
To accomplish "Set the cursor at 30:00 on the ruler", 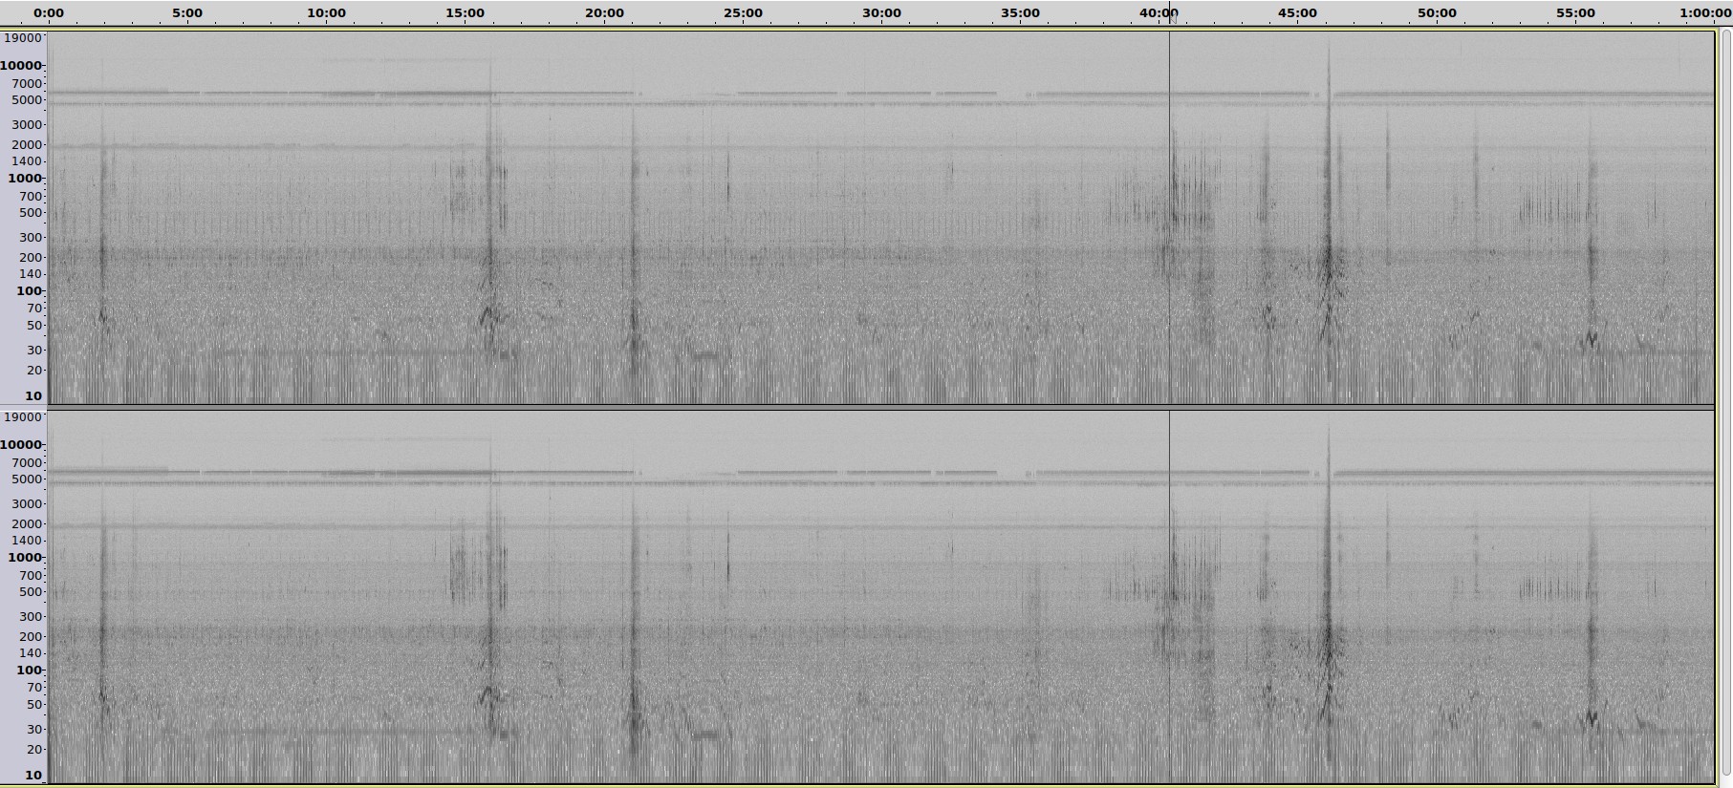I will click(881, 13).
